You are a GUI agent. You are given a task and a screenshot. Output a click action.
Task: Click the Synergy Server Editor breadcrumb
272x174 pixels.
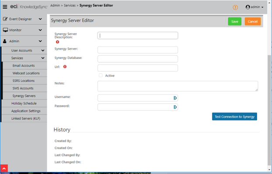tap(96, 5)
